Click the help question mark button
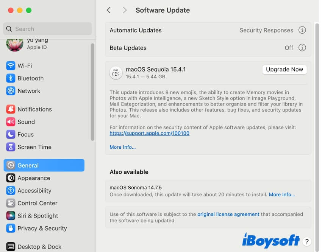This screenshot has height=252, width=322. [x=307, y=241]
